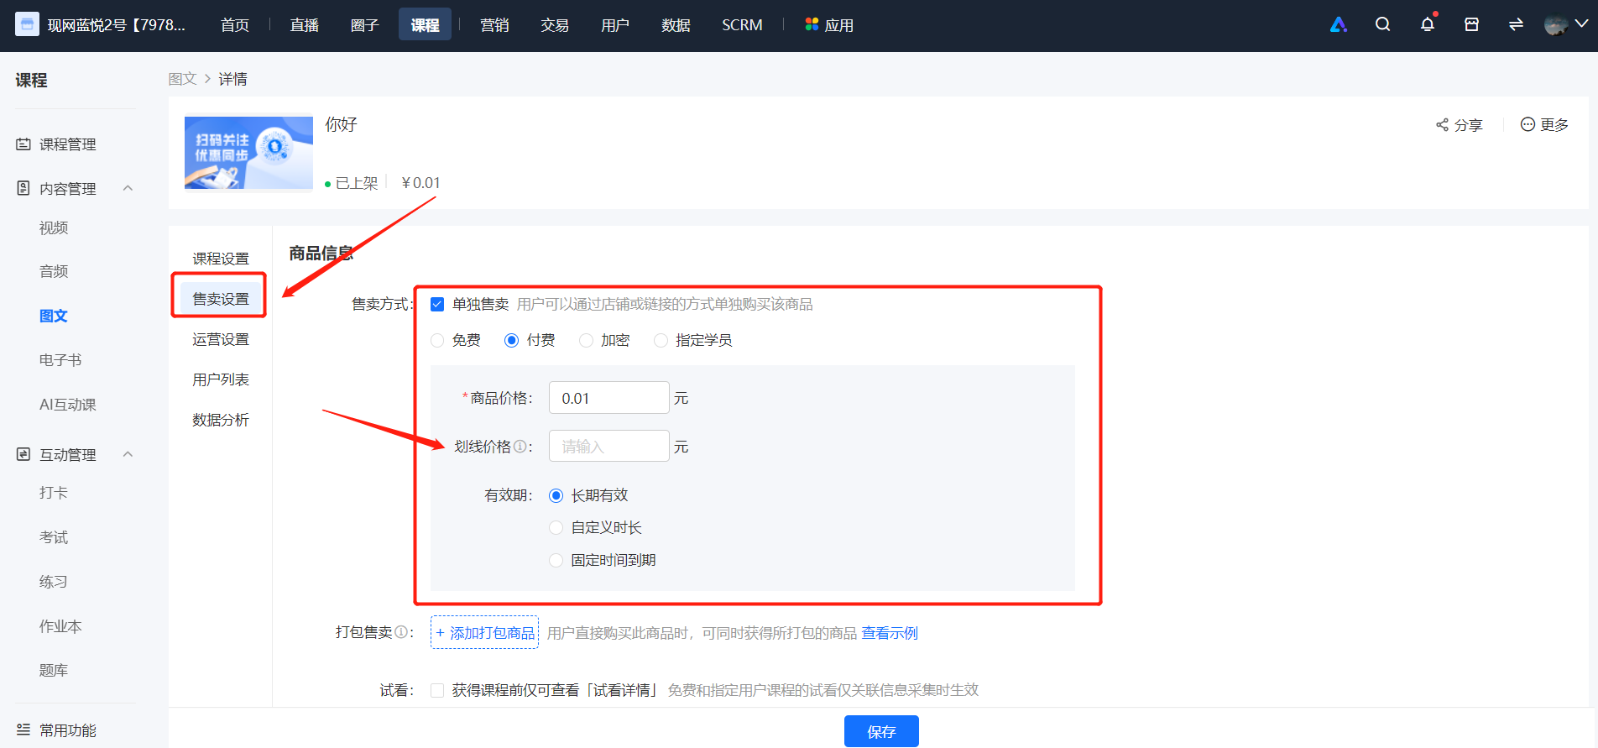Click the switch arrows icon in header
The image size is (1598, 748).
[x=1516, y=24]
